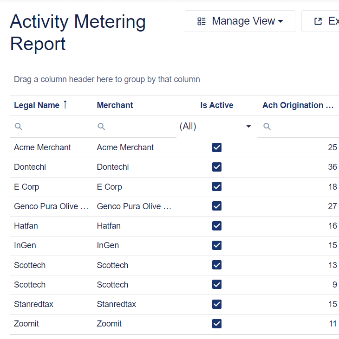Click InGen in Merchant column
The height and width of the screenshot is (339, 339).
coord(108,245)
